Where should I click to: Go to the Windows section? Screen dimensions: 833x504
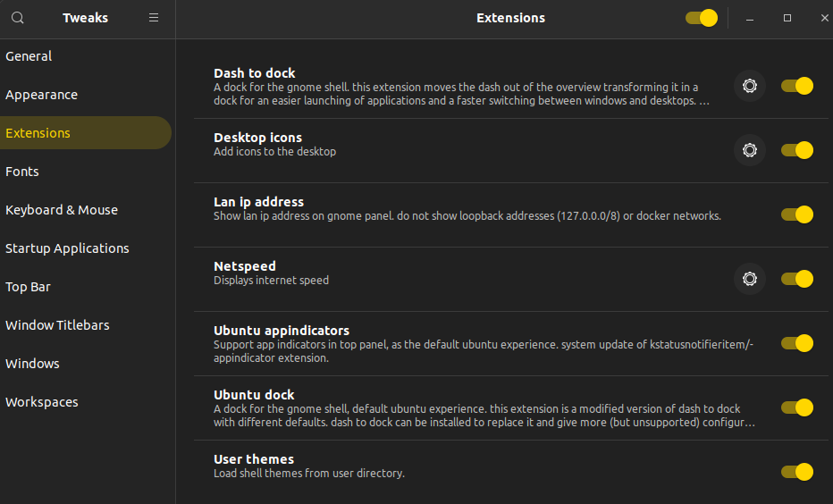86,364
